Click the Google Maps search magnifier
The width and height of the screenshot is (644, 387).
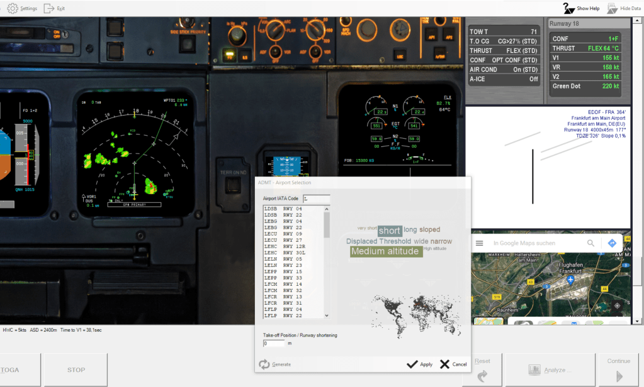[x=590, y=243]
